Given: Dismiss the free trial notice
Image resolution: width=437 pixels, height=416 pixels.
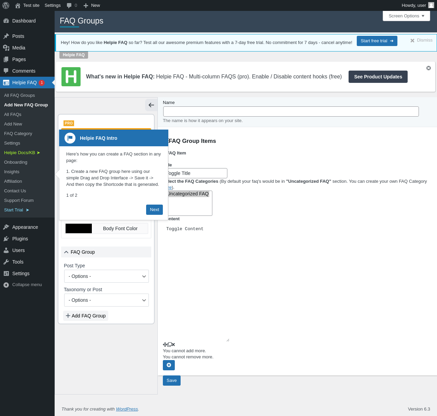Looking at the screenshot, I should [421, 40].
